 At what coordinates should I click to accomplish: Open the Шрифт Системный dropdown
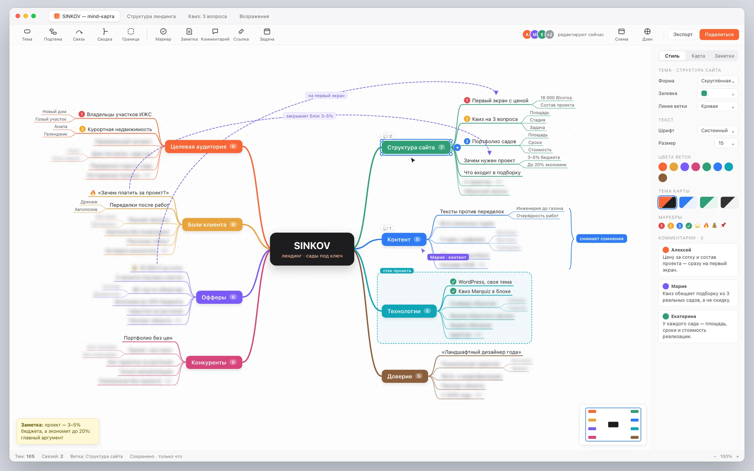tap(717, 130)
